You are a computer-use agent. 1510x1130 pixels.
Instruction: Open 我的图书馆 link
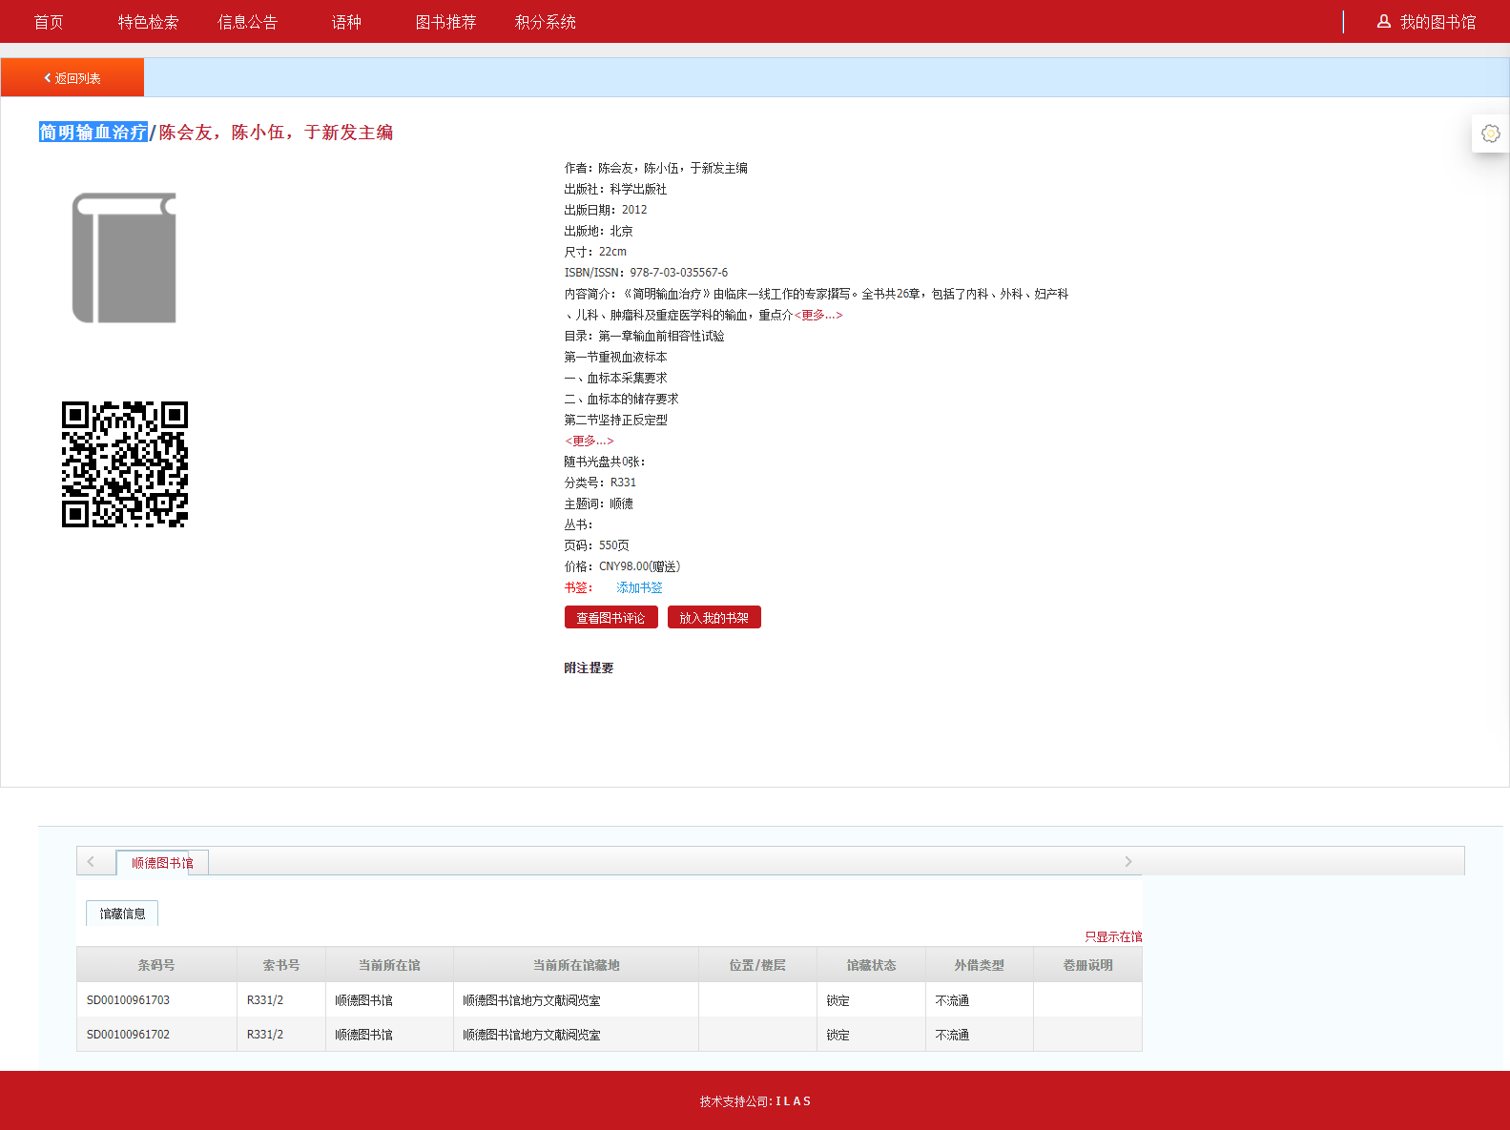tap(1438, 22)
